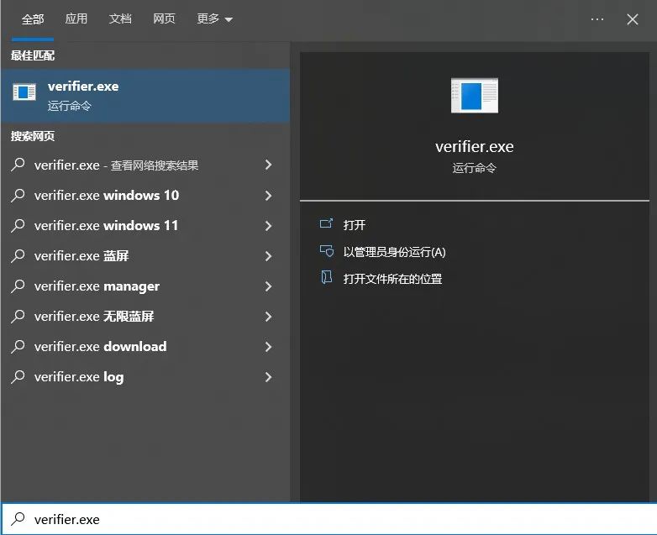Click search icon beside 查看网络搜索结果

tap(18, 165)
